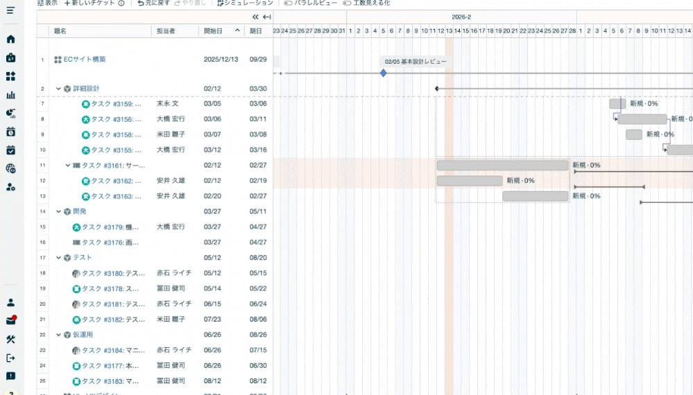Open the globe icon in sidebar
The width and height of the screenshot is (693, 395).
click(x=10, y=168)
